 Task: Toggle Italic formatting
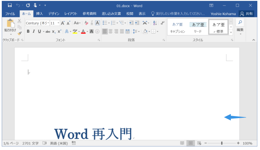point(34,31)
